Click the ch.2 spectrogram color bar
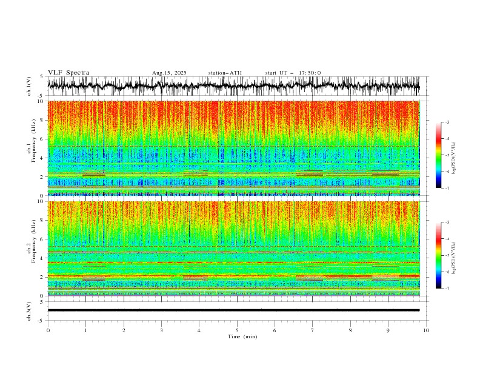 tap(438, 255)
